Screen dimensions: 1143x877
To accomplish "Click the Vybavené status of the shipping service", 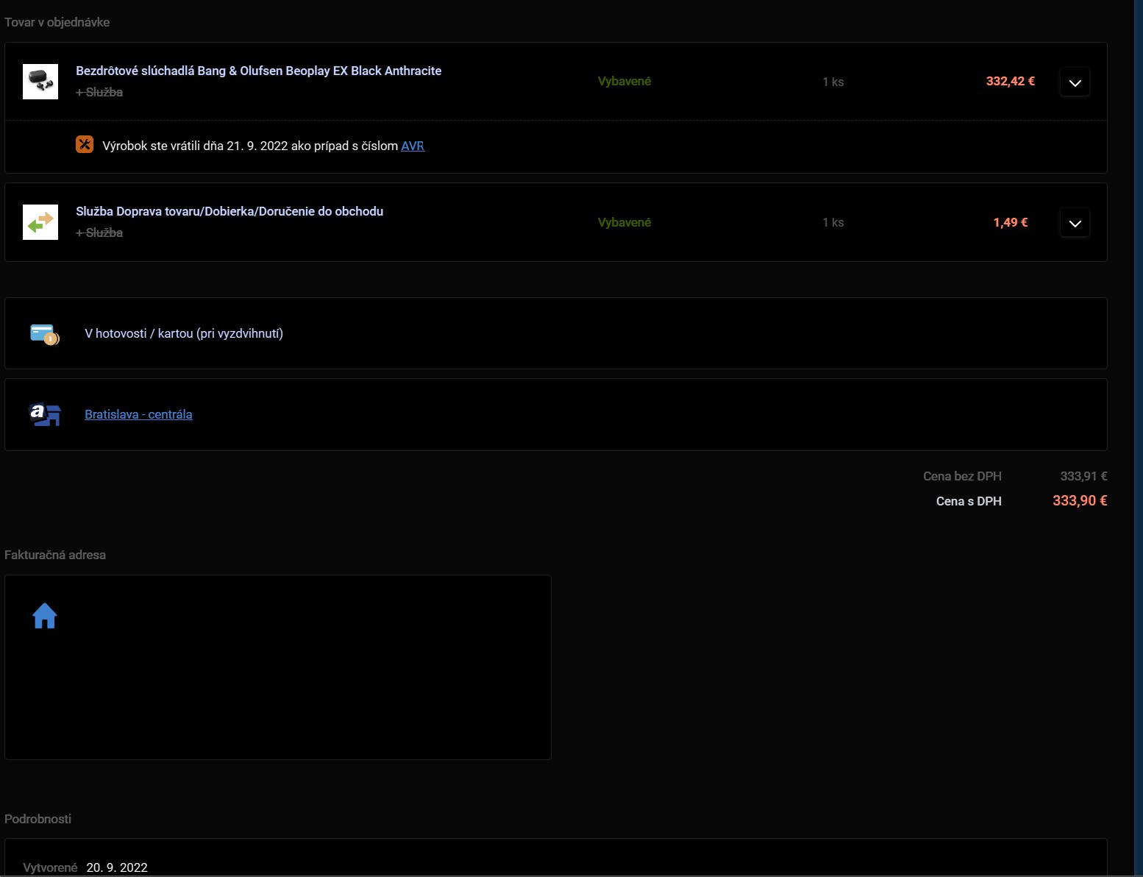I will (624, 222).
